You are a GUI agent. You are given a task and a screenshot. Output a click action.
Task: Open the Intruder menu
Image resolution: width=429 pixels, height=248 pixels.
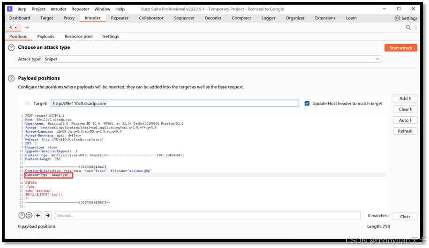58,9
